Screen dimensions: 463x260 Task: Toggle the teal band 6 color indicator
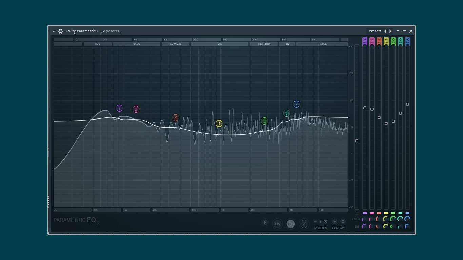400,213
